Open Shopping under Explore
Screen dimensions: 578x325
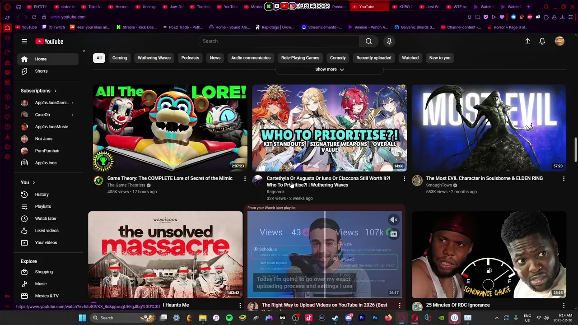pos(48,272)
